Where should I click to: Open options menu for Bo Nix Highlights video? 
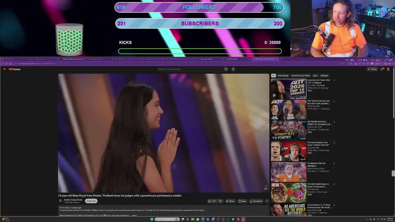tap(334, 164)
